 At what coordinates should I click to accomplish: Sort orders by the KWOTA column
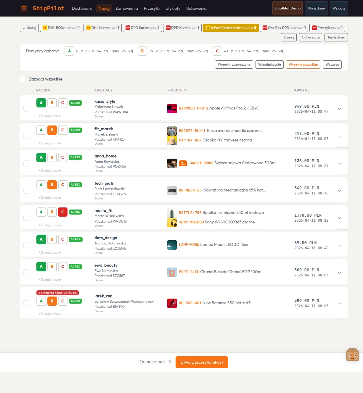(302, 90)
